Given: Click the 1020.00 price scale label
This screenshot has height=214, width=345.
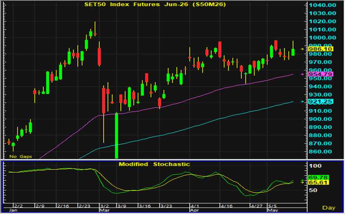Looking at the screenshot, I should coord(323,22).
